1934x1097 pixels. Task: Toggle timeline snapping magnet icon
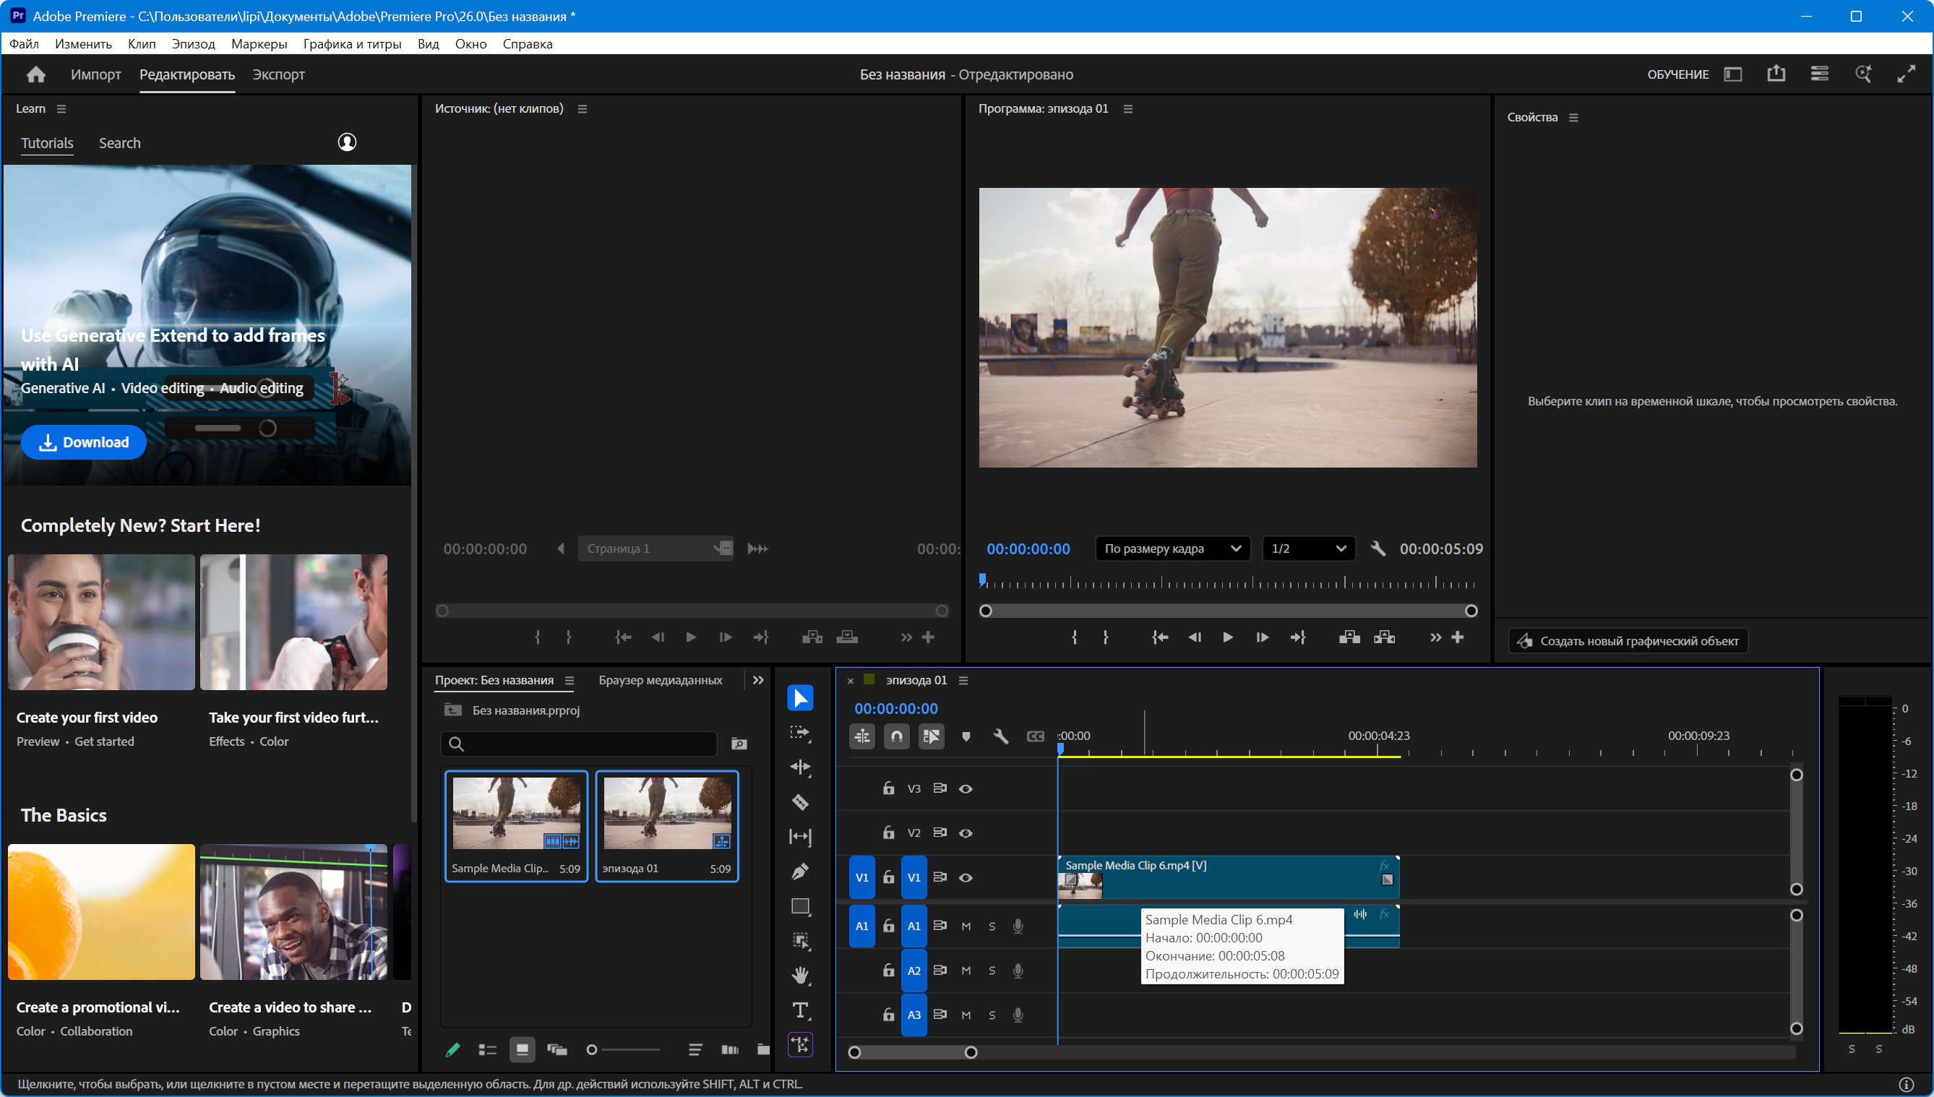tap(897, 736)
